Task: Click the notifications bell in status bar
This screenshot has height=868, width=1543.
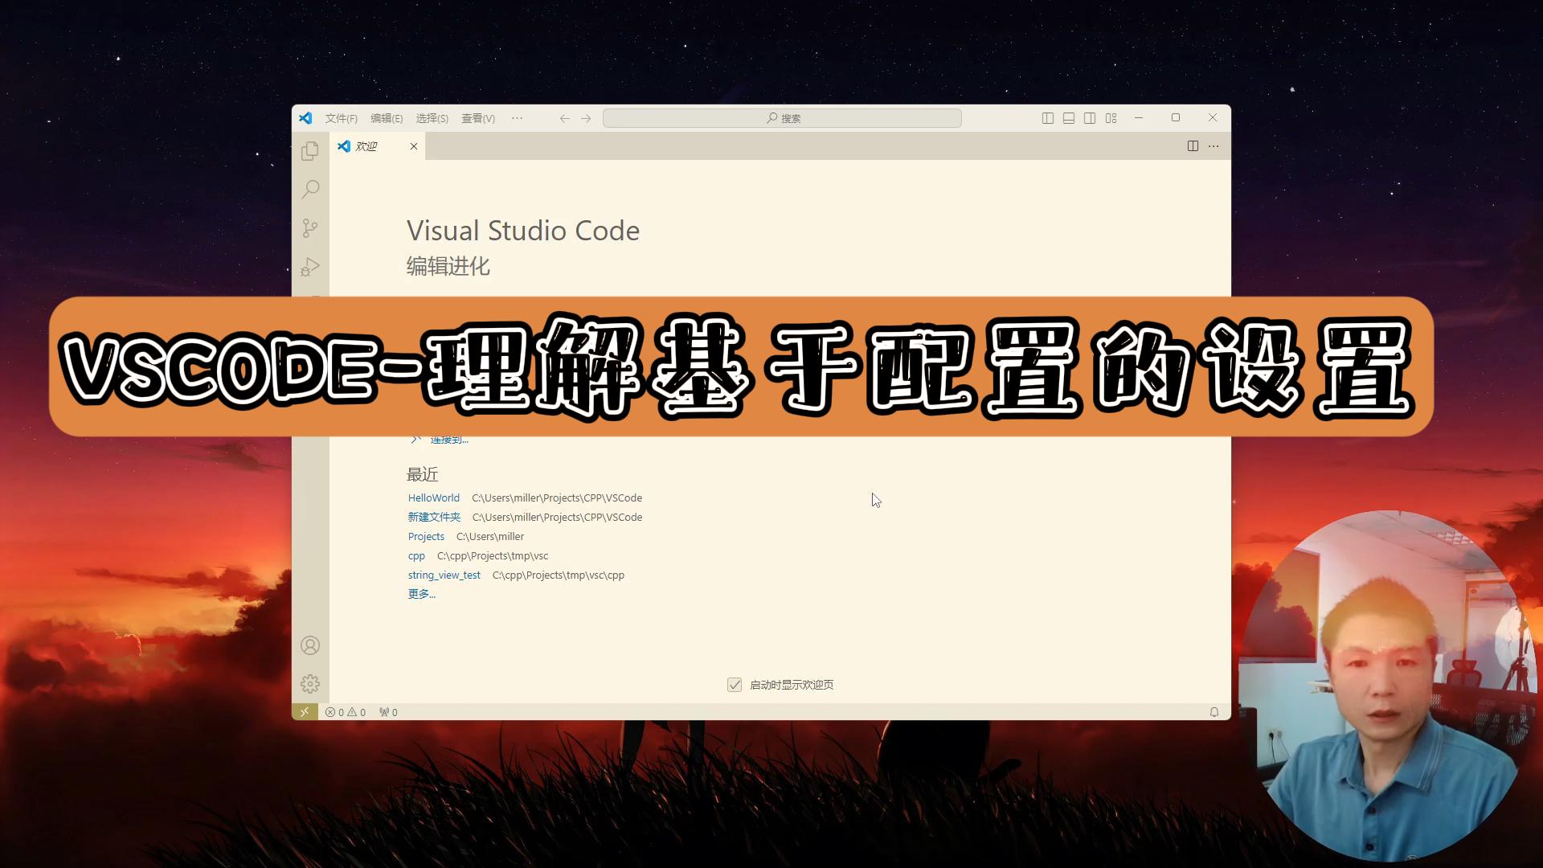Action: pos(1214,712)
